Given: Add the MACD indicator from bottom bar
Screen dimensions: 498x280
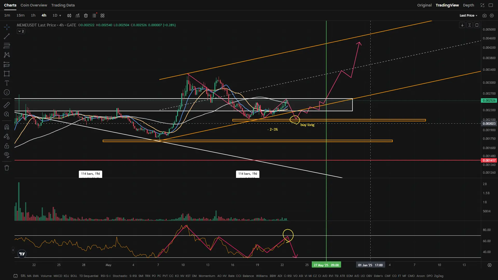Looking at the screenshot, I should click(x=58, y=276).
